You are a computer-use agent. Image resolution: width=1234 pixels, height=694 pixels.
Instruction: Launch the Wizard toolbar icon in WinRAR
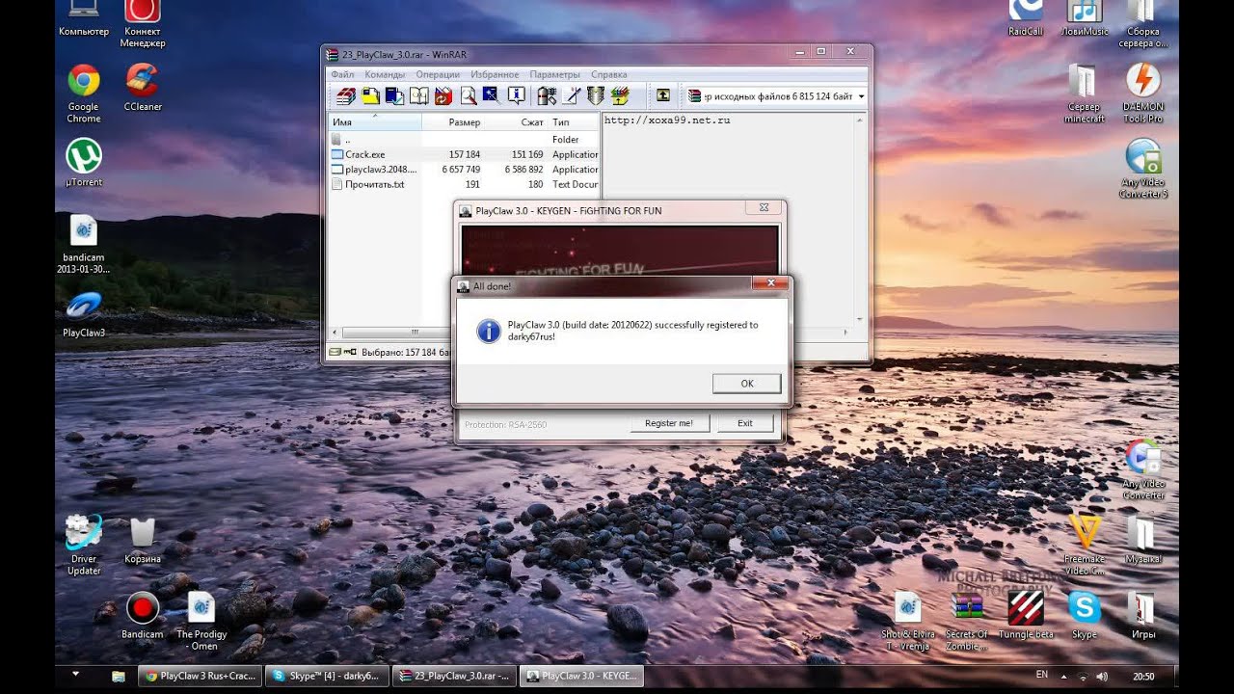492,95
